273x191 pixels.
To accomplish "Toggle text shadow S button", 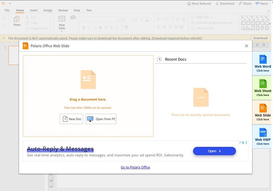I will tap(100, 28).
